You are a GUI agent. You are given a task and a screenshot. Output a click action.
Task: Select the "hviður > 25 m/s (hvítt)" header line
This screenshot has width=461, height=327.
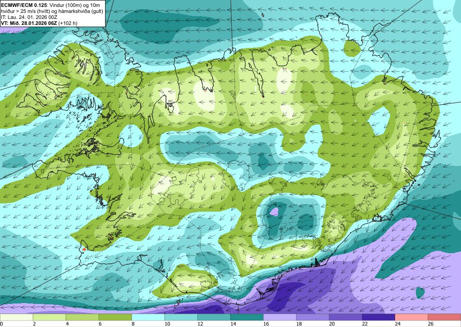point(52,11)
